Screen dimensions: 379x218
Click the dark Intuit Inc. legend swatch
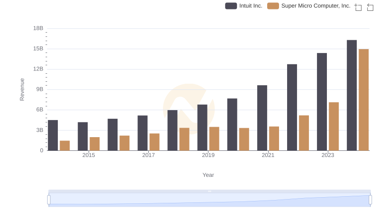(231, 6)
